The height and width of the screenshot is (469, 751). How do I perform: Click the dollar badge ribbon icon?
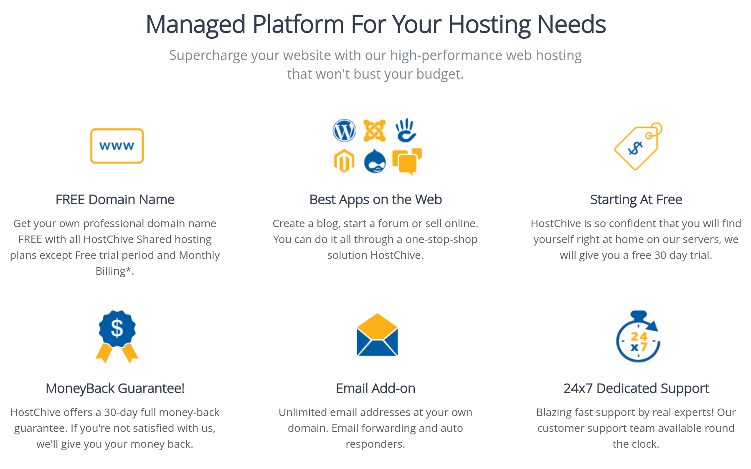pos(117,336)
